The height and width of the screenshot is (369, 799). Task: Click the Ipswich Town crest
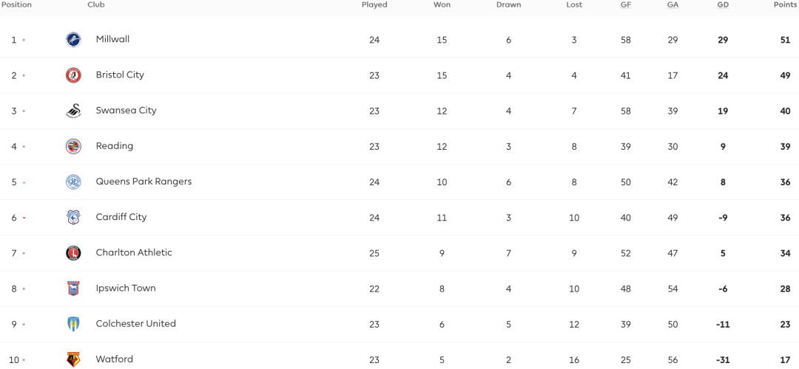tap(73, 289)
